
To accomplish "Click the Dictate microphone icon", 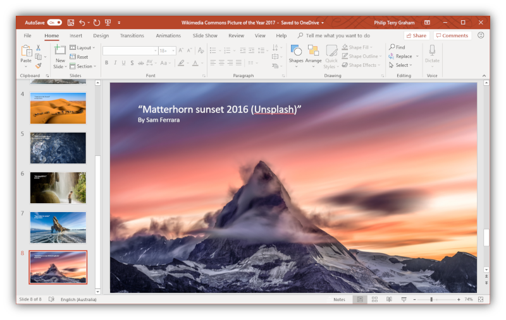I will tap(432, 54).
